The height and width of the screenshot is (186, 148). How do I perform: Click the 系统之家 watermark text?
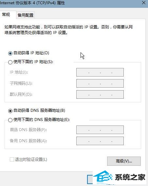click(130, 178)
